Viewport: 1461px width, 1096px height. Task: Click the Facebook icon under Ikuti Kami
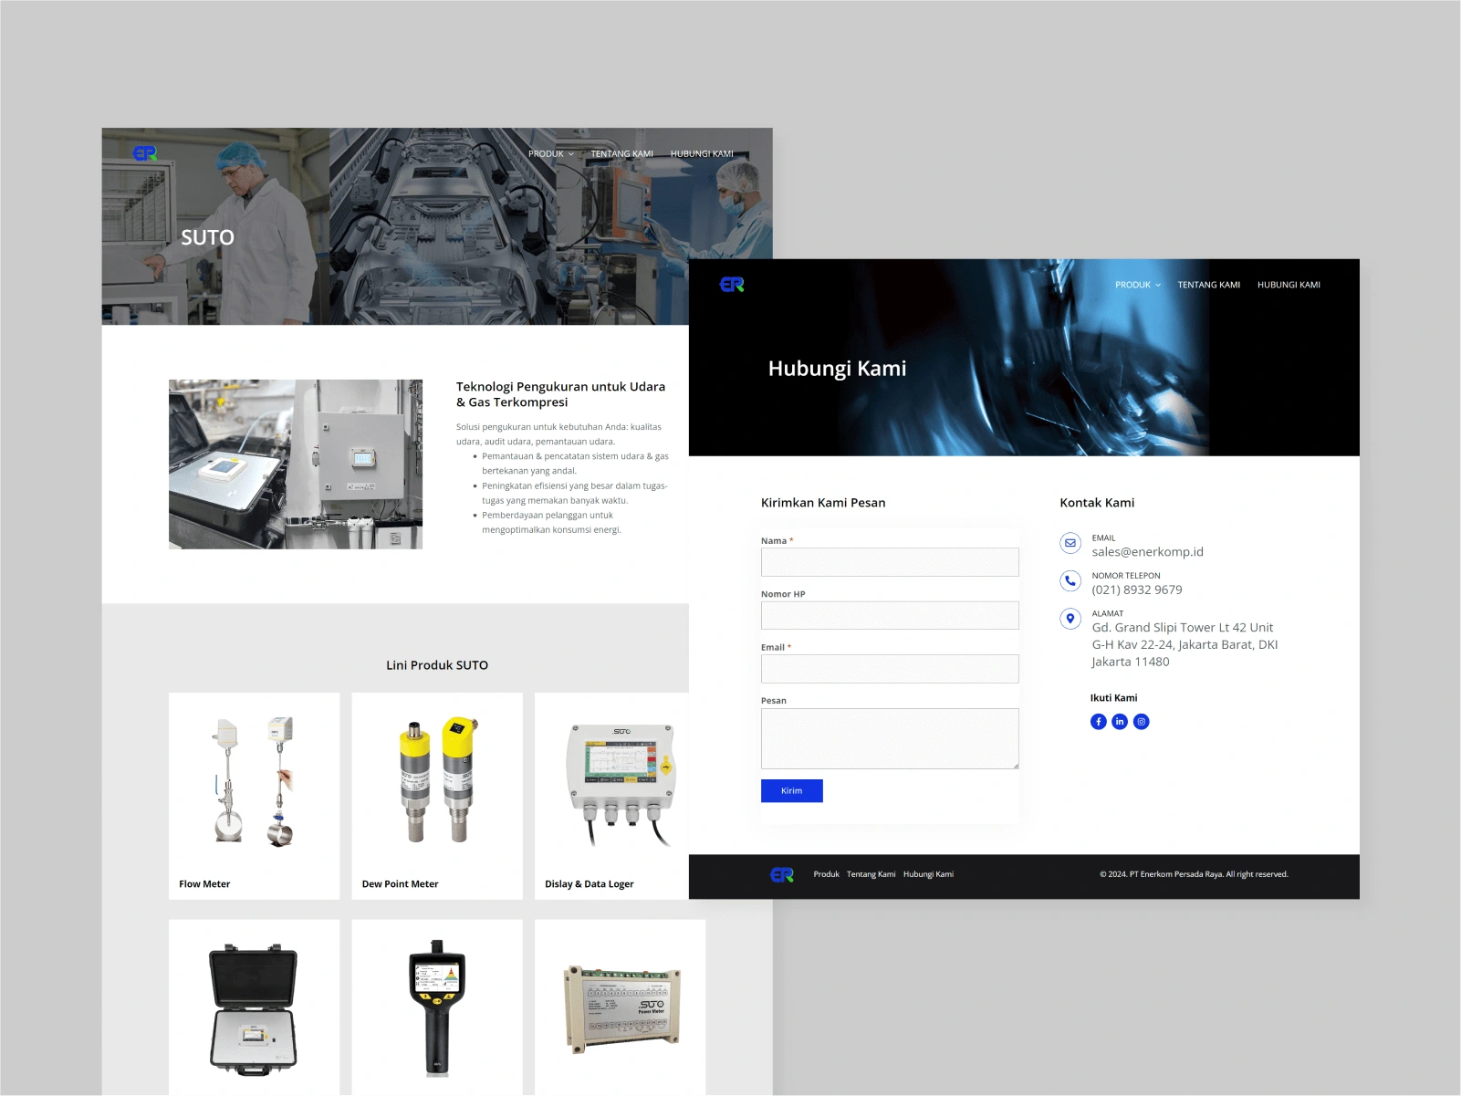pos(1099,721)
